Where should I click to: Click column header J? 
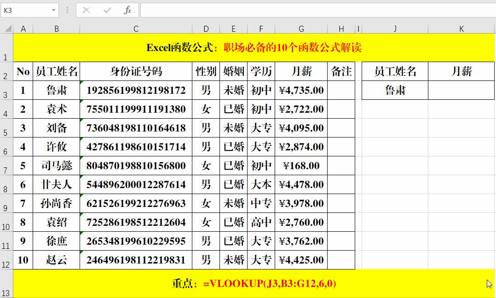[x=394, y=28]
